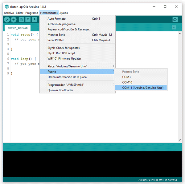Viewport: 185px width, 184px height.
Task: Minimize the Arduino window
Action: (154, 7)
